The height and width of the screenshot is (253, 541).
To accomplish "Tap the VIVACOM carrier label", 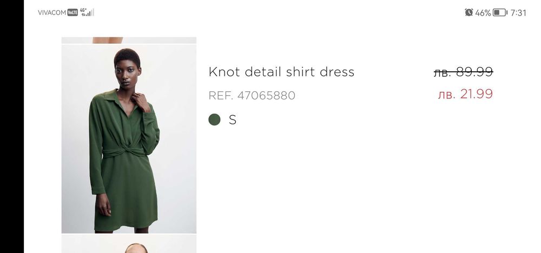I will point(52,12).
